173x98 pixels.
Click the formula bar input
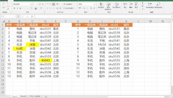coord(103,16)
